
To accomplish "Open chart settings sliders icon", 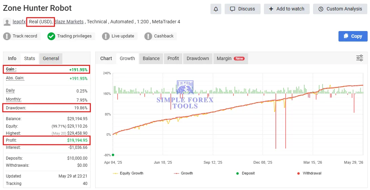I will coord(359,58).
